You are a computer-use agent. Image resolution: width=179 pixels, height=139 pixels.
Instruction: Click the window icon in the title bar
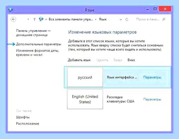pyautogui.click(x=11, y=10)
